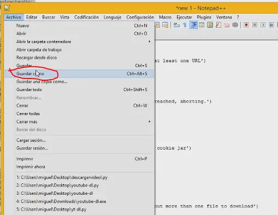Choose Nuevo from the Archivo menu
278x215 pixels.
point(79,26)
